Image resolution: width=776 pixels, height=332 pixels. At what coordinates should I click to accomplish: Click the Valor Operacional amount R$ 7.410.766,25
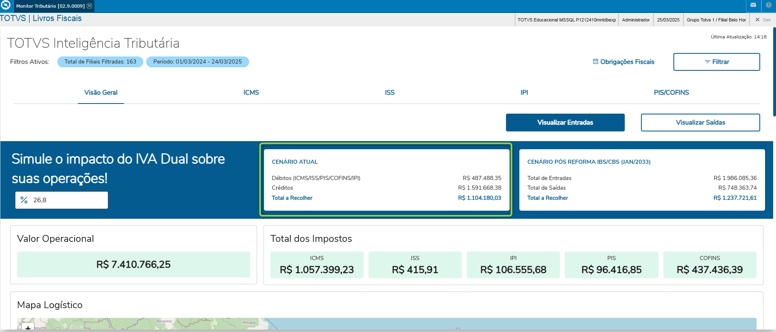tap(133, 264)
